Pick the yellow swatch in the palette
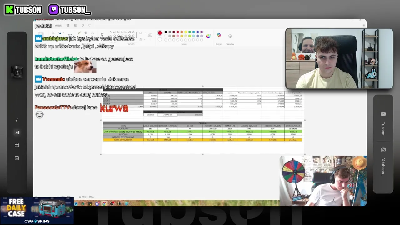The image size is (400, 225). tap(186, 32)
